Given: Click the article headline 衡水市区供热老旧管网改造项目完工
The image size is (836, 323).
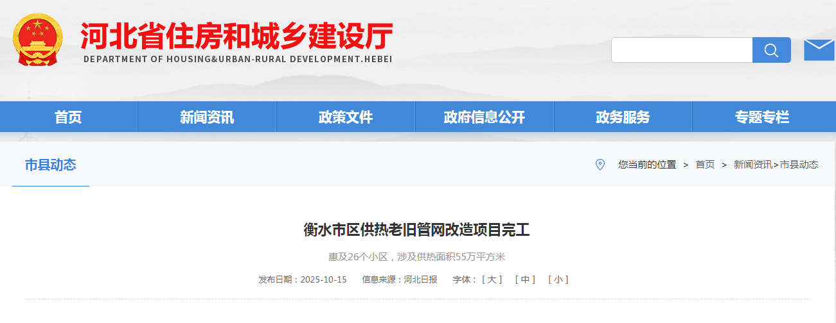Looking at the screenshot, I should (416, 230).
